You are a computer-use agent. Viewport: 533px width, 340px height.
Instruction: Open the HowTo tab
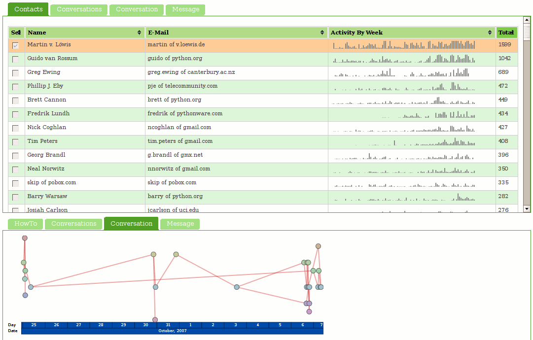[x=26, y=224]
